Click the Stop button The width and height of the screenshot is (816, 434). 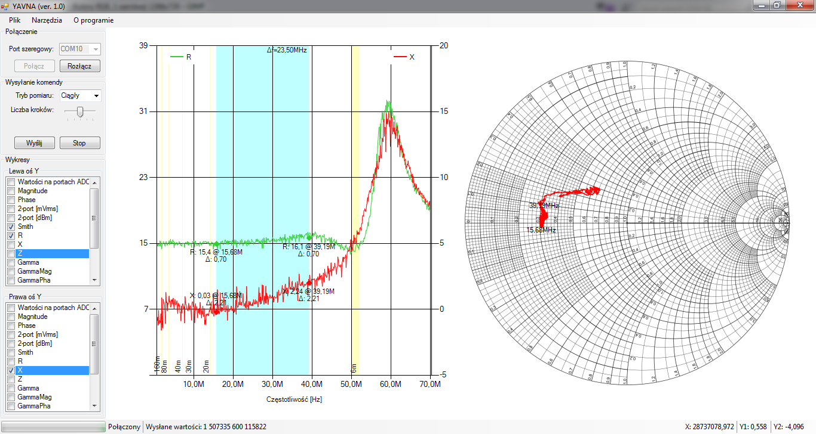79,143
